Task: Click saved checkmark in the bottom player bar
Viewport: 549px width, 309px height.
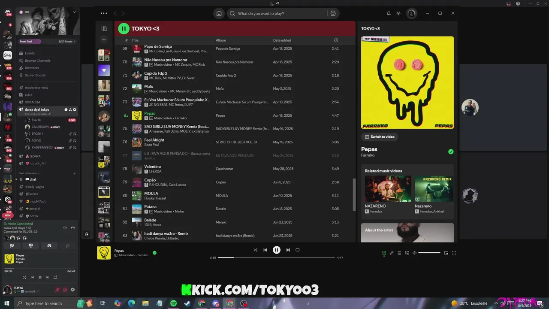Action: [154, 253]
